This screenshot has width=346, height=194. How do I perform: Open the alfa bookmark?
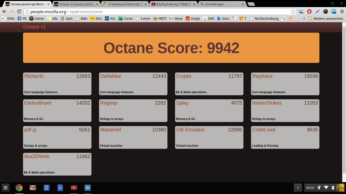[x=52, y=18]
